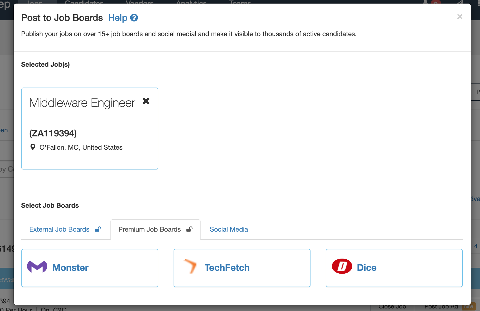480x311 pixels.
Task: Close the Post to Job Boards dialog
Action: click(x=460, y=17)
